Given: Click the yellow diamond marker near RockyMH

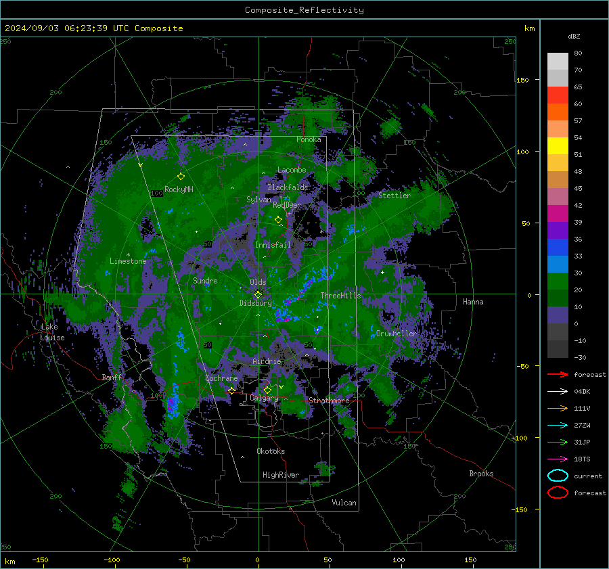Looking at the screenshot, I should [x=181, y=177].
